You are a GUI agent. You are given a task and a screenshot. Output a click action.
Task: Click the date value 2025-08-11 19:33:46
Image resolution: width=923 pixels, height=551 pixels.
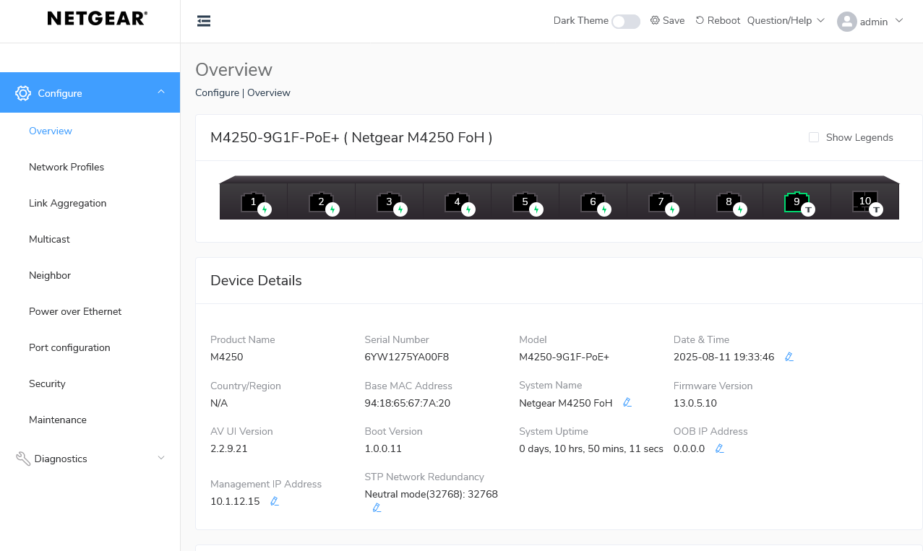(x=724, y=357)
